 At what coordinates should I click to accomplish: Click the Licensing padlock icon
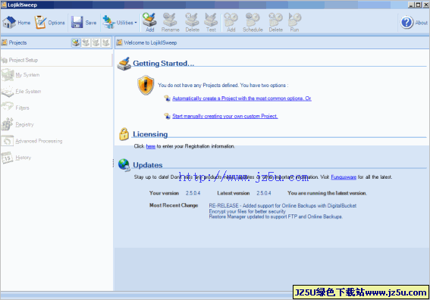tap(124, 134)
